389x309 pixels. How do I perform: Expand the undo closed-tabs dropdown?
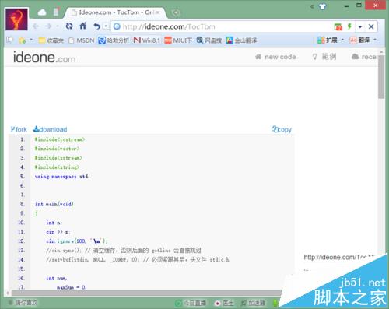pyautogui.click(x=106, y=26)
